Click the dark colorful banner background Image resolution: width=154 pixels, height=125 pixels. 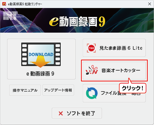(x=128, y=20)
